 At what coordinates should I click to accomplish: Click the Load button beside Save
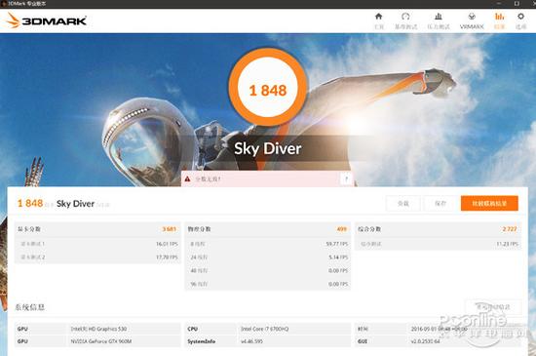coord(403,204)
